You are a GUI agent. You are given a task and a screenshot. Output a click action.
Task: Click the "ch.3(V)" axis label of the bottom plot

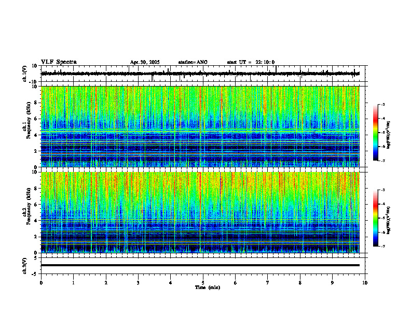click(x=25, y=266)
